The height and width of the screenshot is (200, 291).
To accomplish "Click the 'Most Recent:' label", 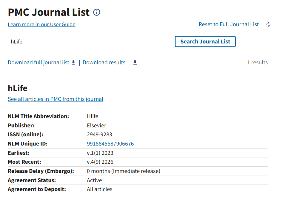I will [x=24, y=162].
